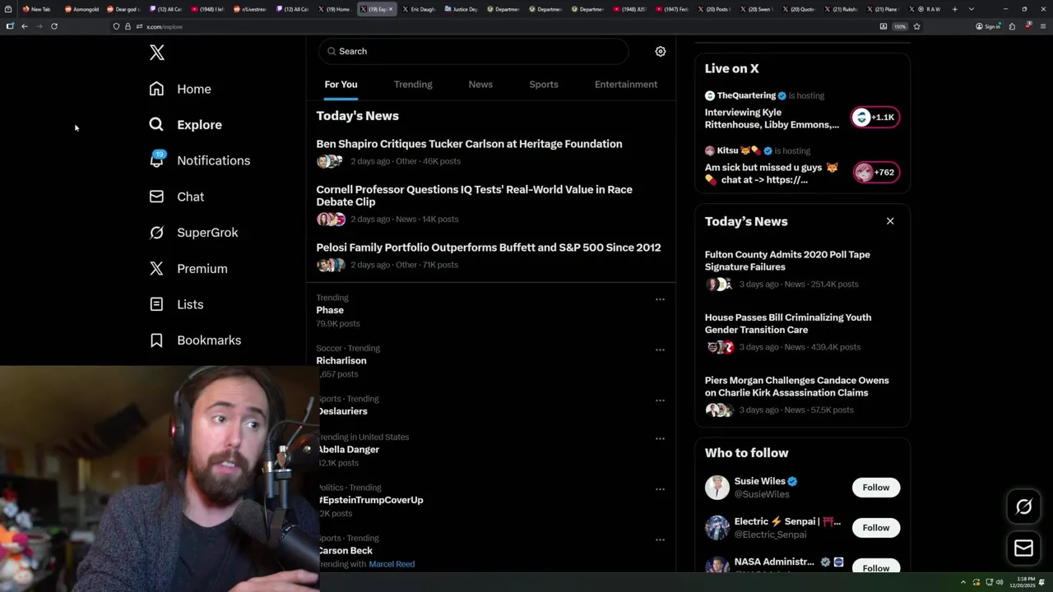Screen dimensions: 1053x592
Task: Open the list all tabs dropdown
Action: 972,9
